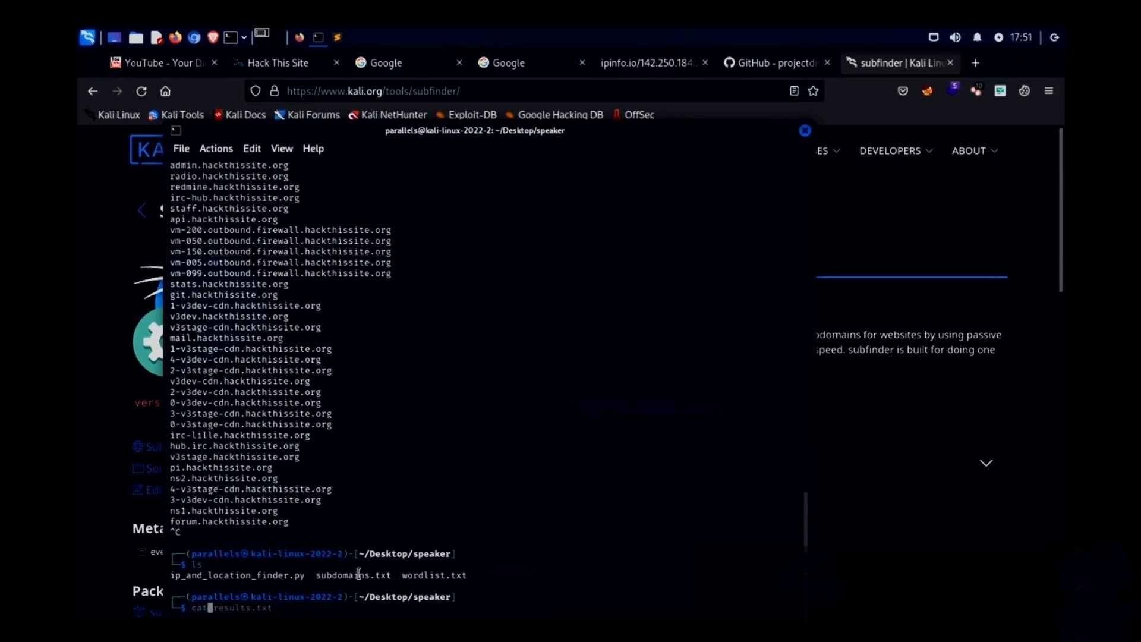Open the terminal File menu
Image resolution: width=1141 pixels, height=642 pixels.
tap(181, 149)
